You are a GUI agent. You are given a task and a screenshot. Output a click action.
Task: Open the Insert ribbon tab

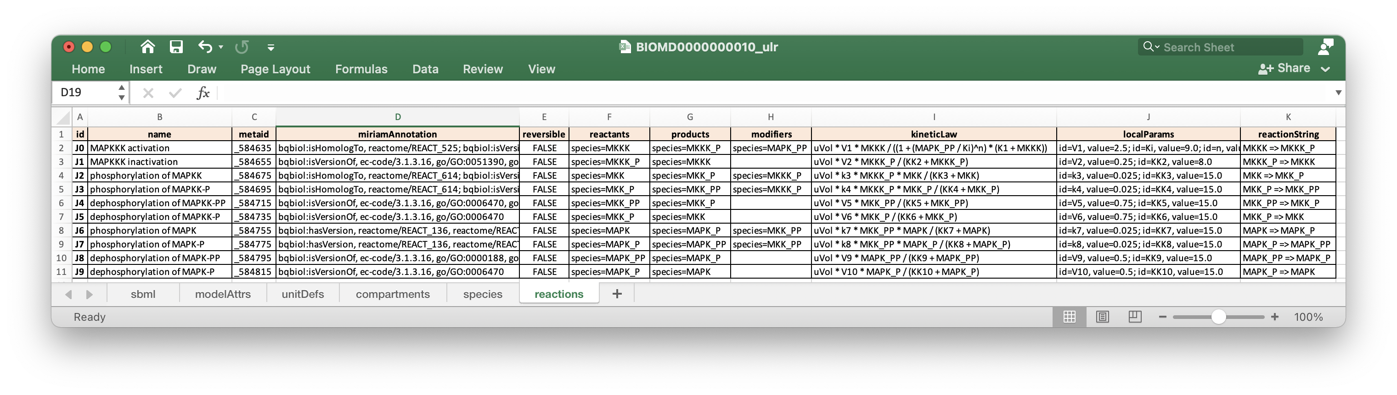(x=146, y=69)
